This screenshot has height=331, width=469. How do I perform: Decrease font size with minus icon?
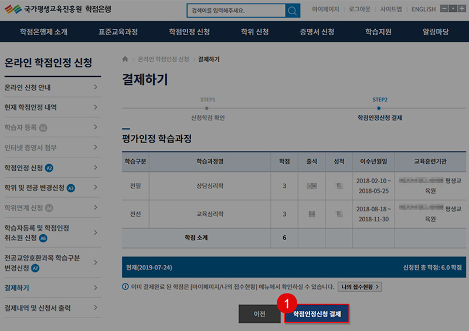[444, 9]
